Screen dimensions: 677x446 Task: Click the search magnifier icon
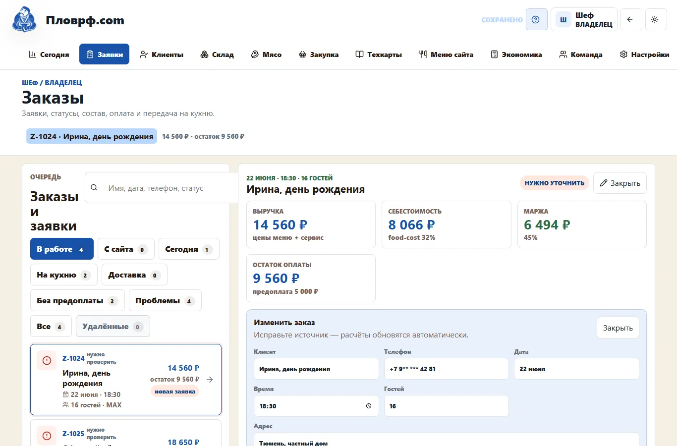(94, 188)
